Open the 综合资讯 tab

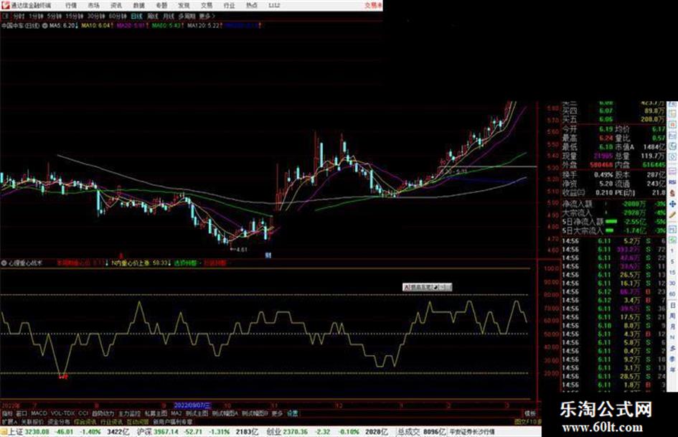85,421
